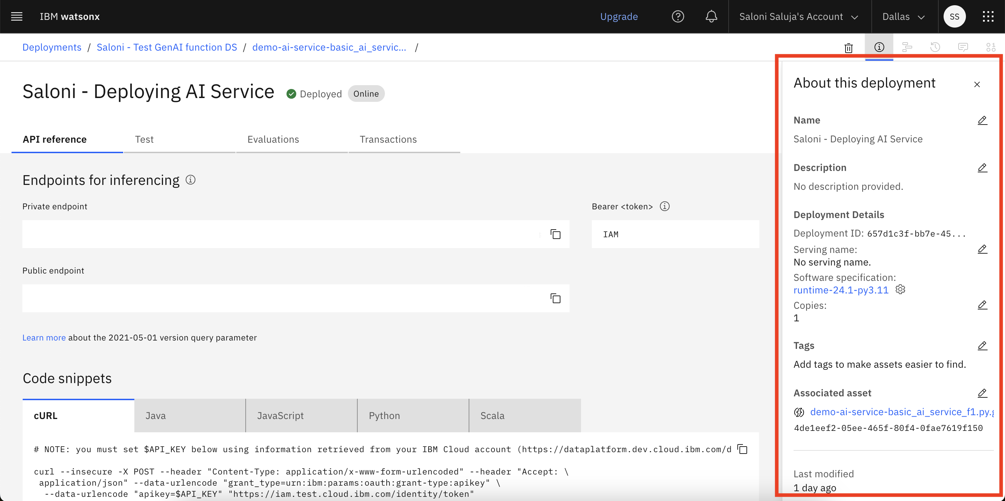The height and width of the screenshot is (501, 1005).
Task: Copy the Public endpoint URL
Action: [x=555, y=298]
